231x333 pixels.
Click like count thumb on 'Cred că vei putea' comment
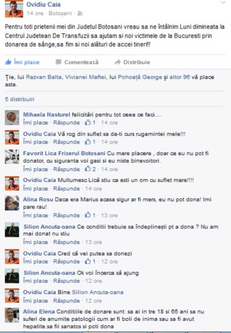pos(88,261)
